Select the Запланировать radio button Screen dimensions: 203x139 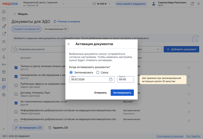tap(71, 73)
